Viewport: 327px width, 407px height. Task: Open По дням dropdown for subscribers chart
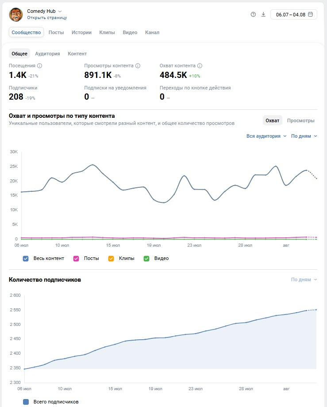[x=304, y=279]
